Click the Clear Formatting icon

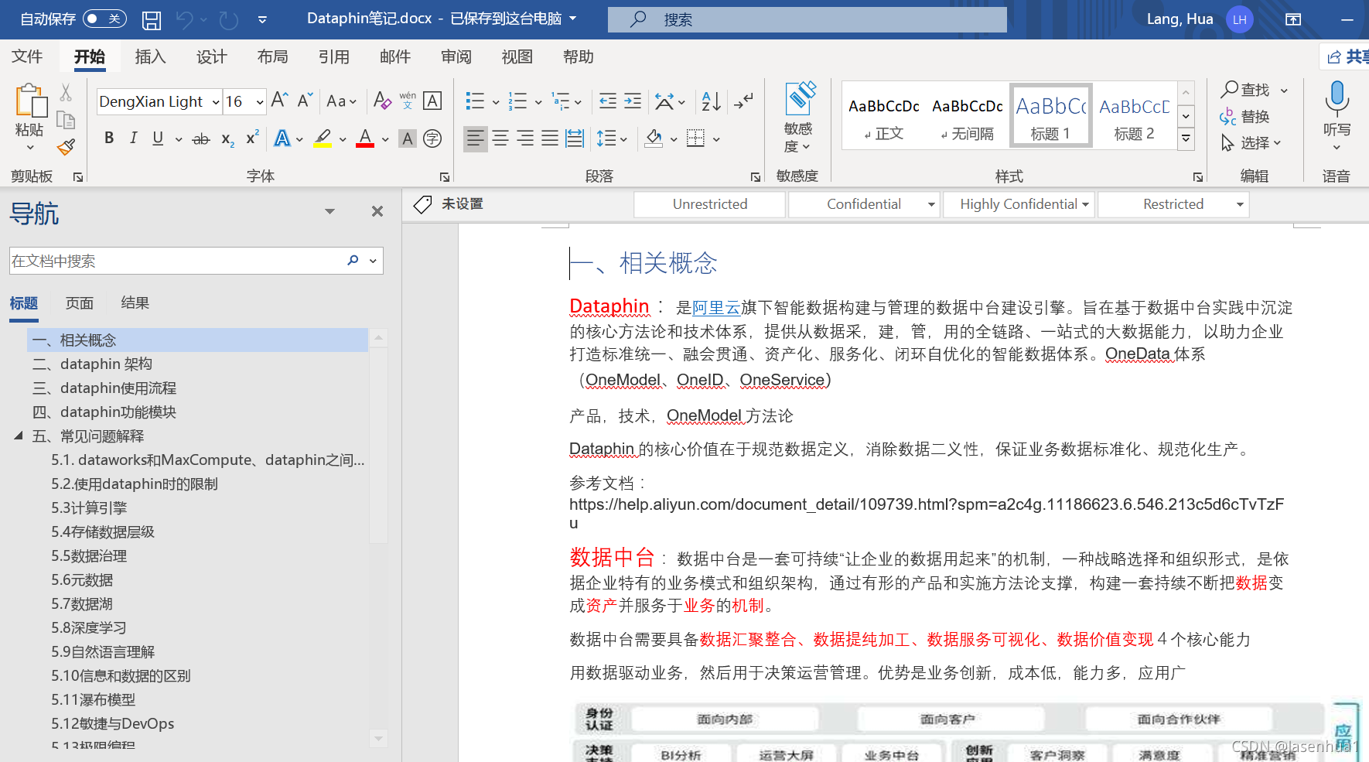pyautogui.click(x=382, y=101)
